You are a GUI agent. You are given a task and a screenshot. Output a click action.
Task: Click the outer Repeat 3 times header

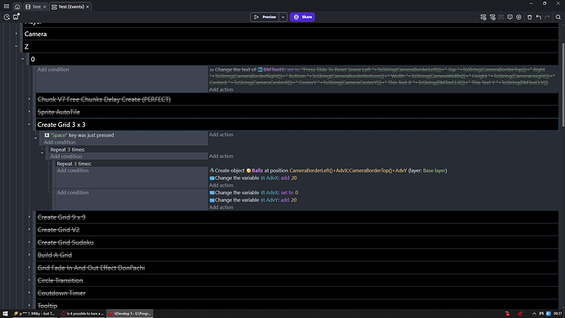tap(68, 149)
